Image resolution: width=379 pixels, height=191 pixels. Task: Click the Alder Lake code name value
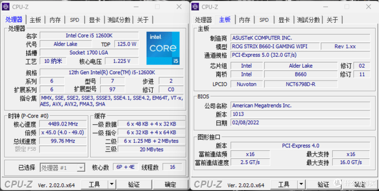66,44
